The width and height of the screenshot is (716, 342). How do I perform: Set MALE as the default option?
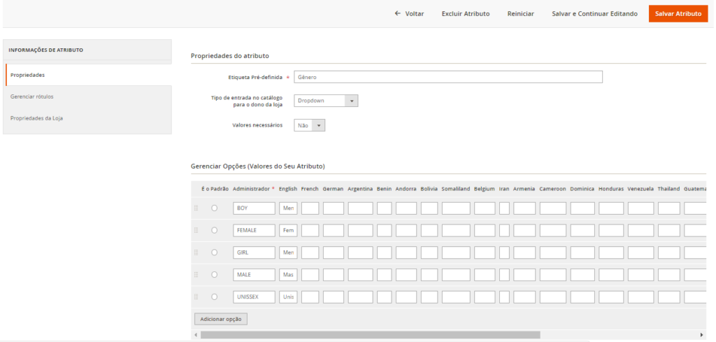(x=214, y=274)
